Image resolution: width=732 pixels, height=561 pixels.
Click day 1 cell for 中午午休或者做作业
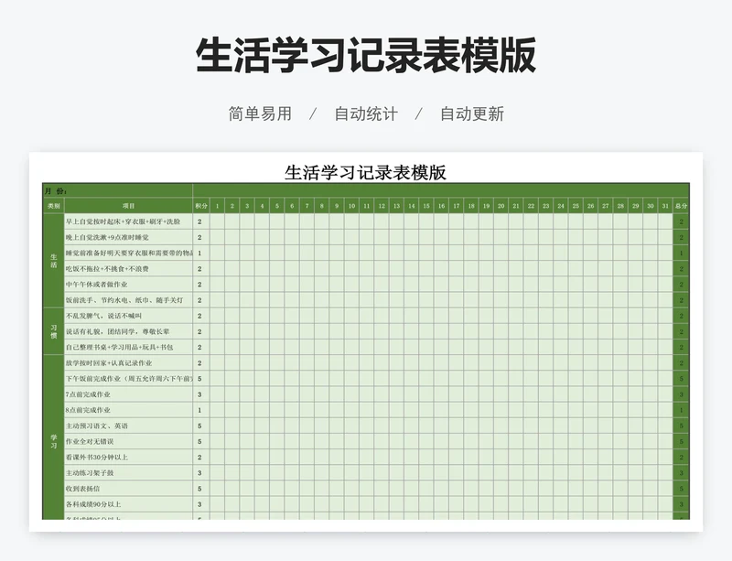pos(217,284)
